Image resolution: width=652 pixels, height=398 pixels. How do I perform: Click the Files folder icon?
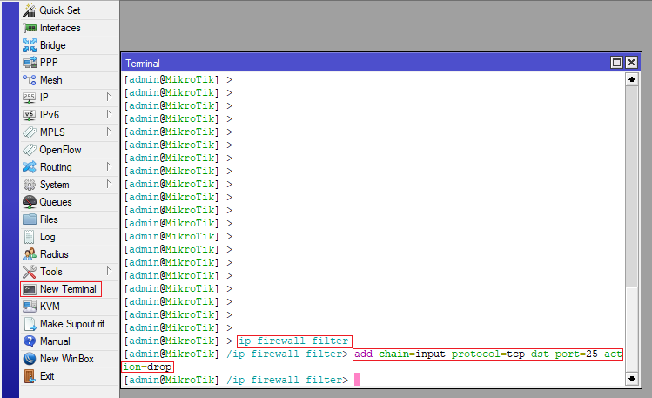(30, 219)
